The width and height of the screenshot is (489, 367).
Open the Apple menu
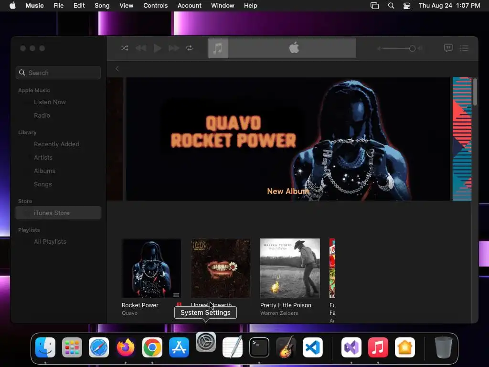(x=12, y=6)
